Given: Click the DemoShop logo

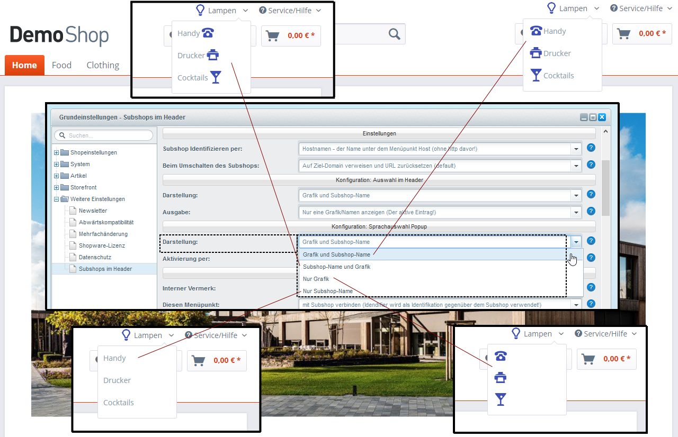Looking at the screenshot, I should [59, 35].
